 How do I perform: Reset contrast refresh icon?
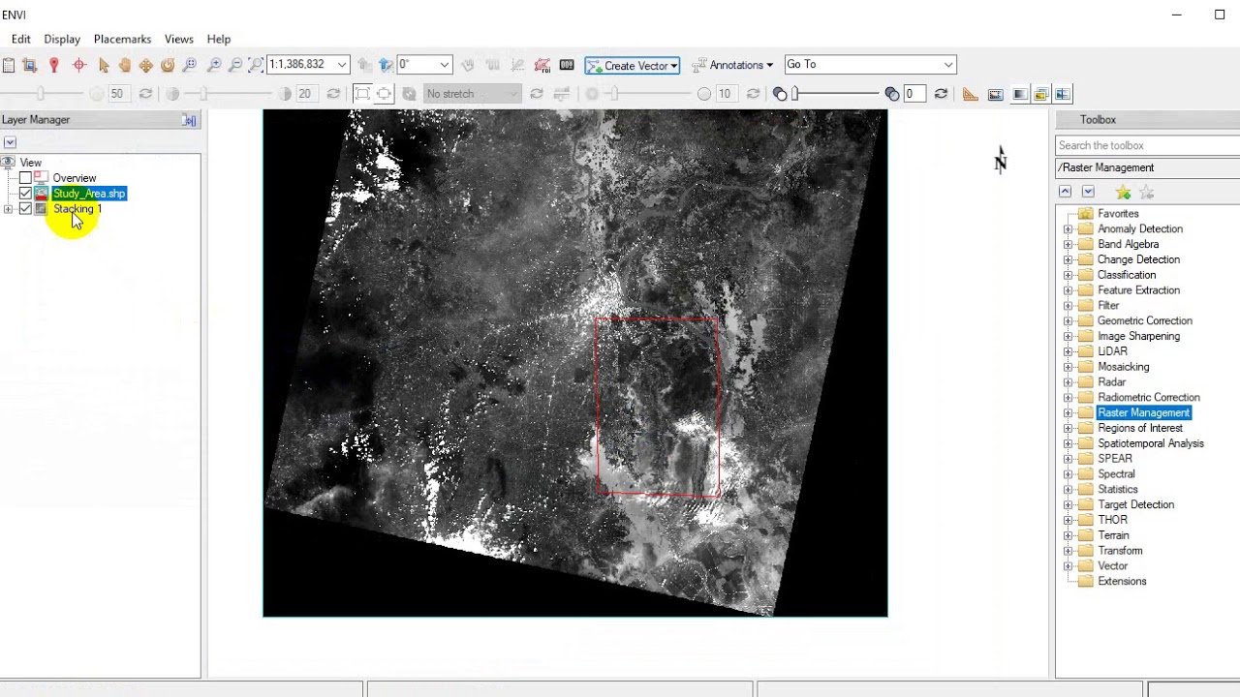[333, 94]
